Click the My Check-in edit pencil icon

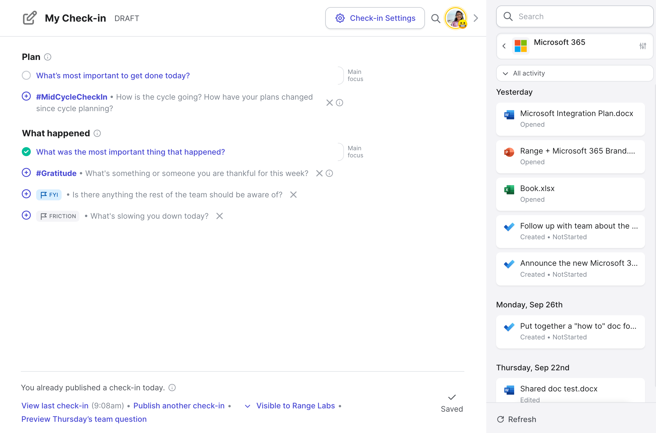(x=30, y=18)
